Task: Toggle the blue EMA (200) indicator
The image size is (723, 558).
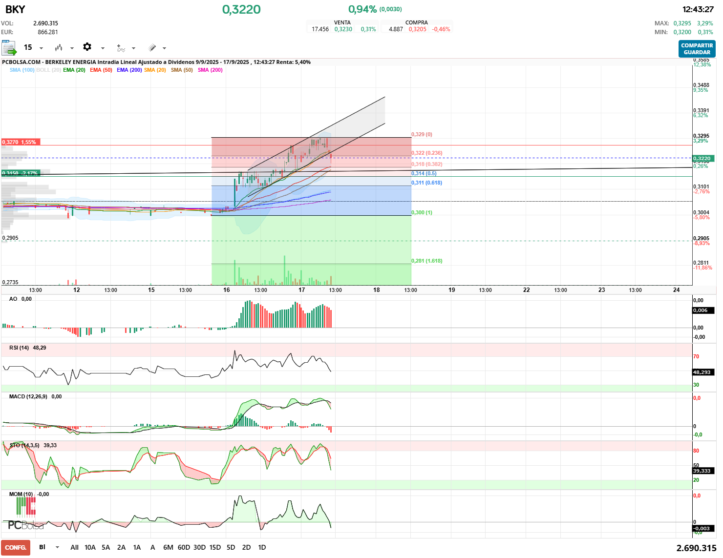Action: (x=129, y=70)
